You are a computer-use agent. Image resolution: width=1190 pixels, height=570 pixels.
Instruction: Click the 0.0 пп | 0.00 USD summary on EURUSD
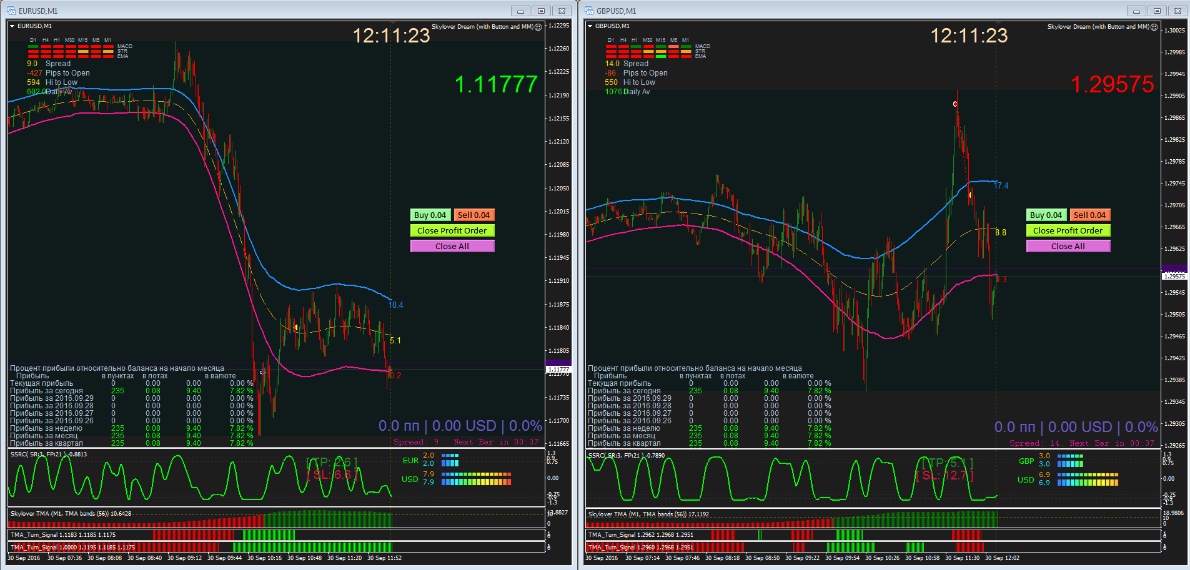pos(460,426)
